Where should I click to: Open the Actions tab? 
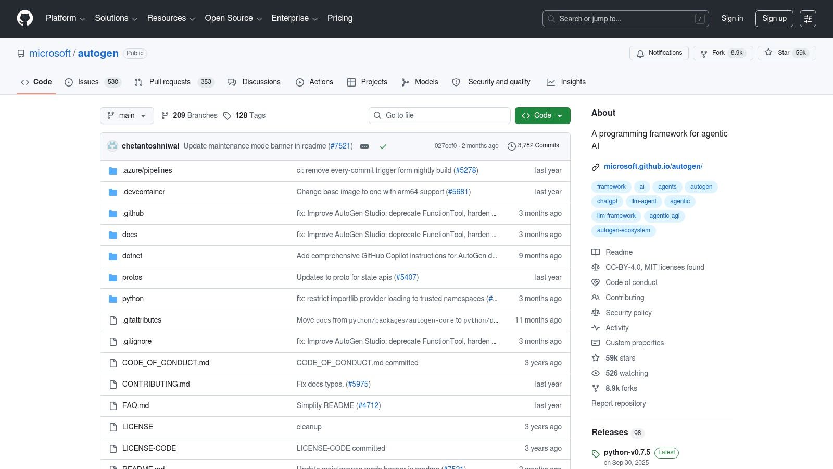pyautogui.click(x=314, y=82)
